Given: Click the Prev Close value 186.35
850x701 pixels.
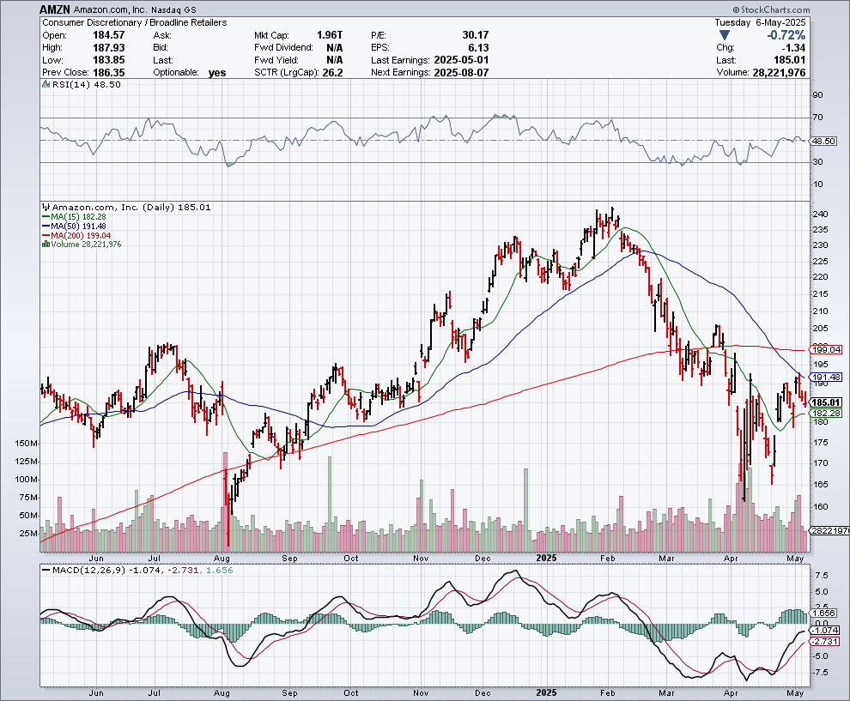Looking at the screenshot, I should point(109,73).
